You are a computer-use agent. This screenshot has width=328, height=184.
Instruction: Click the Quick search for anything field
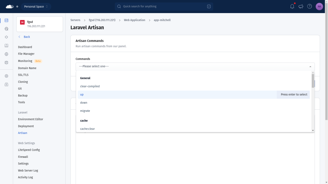(x=164, y=6)
